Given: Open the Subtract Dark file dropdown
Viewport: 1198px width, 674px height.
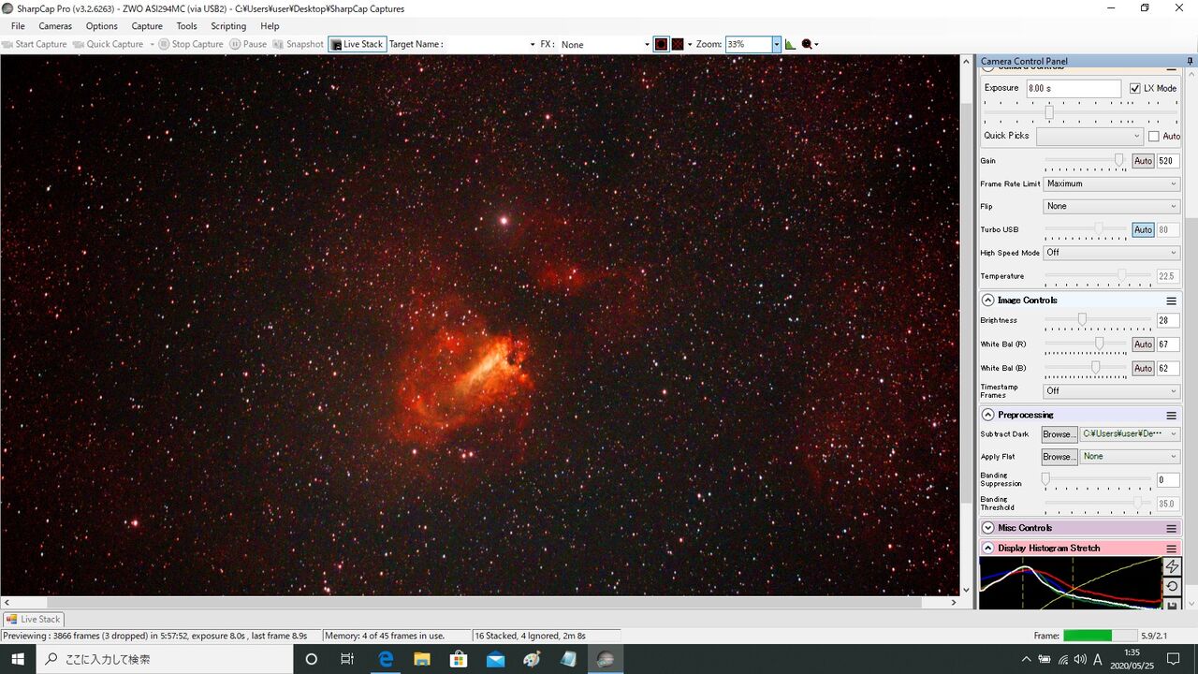Looking at the screenshot, I should coord(1130,434).
